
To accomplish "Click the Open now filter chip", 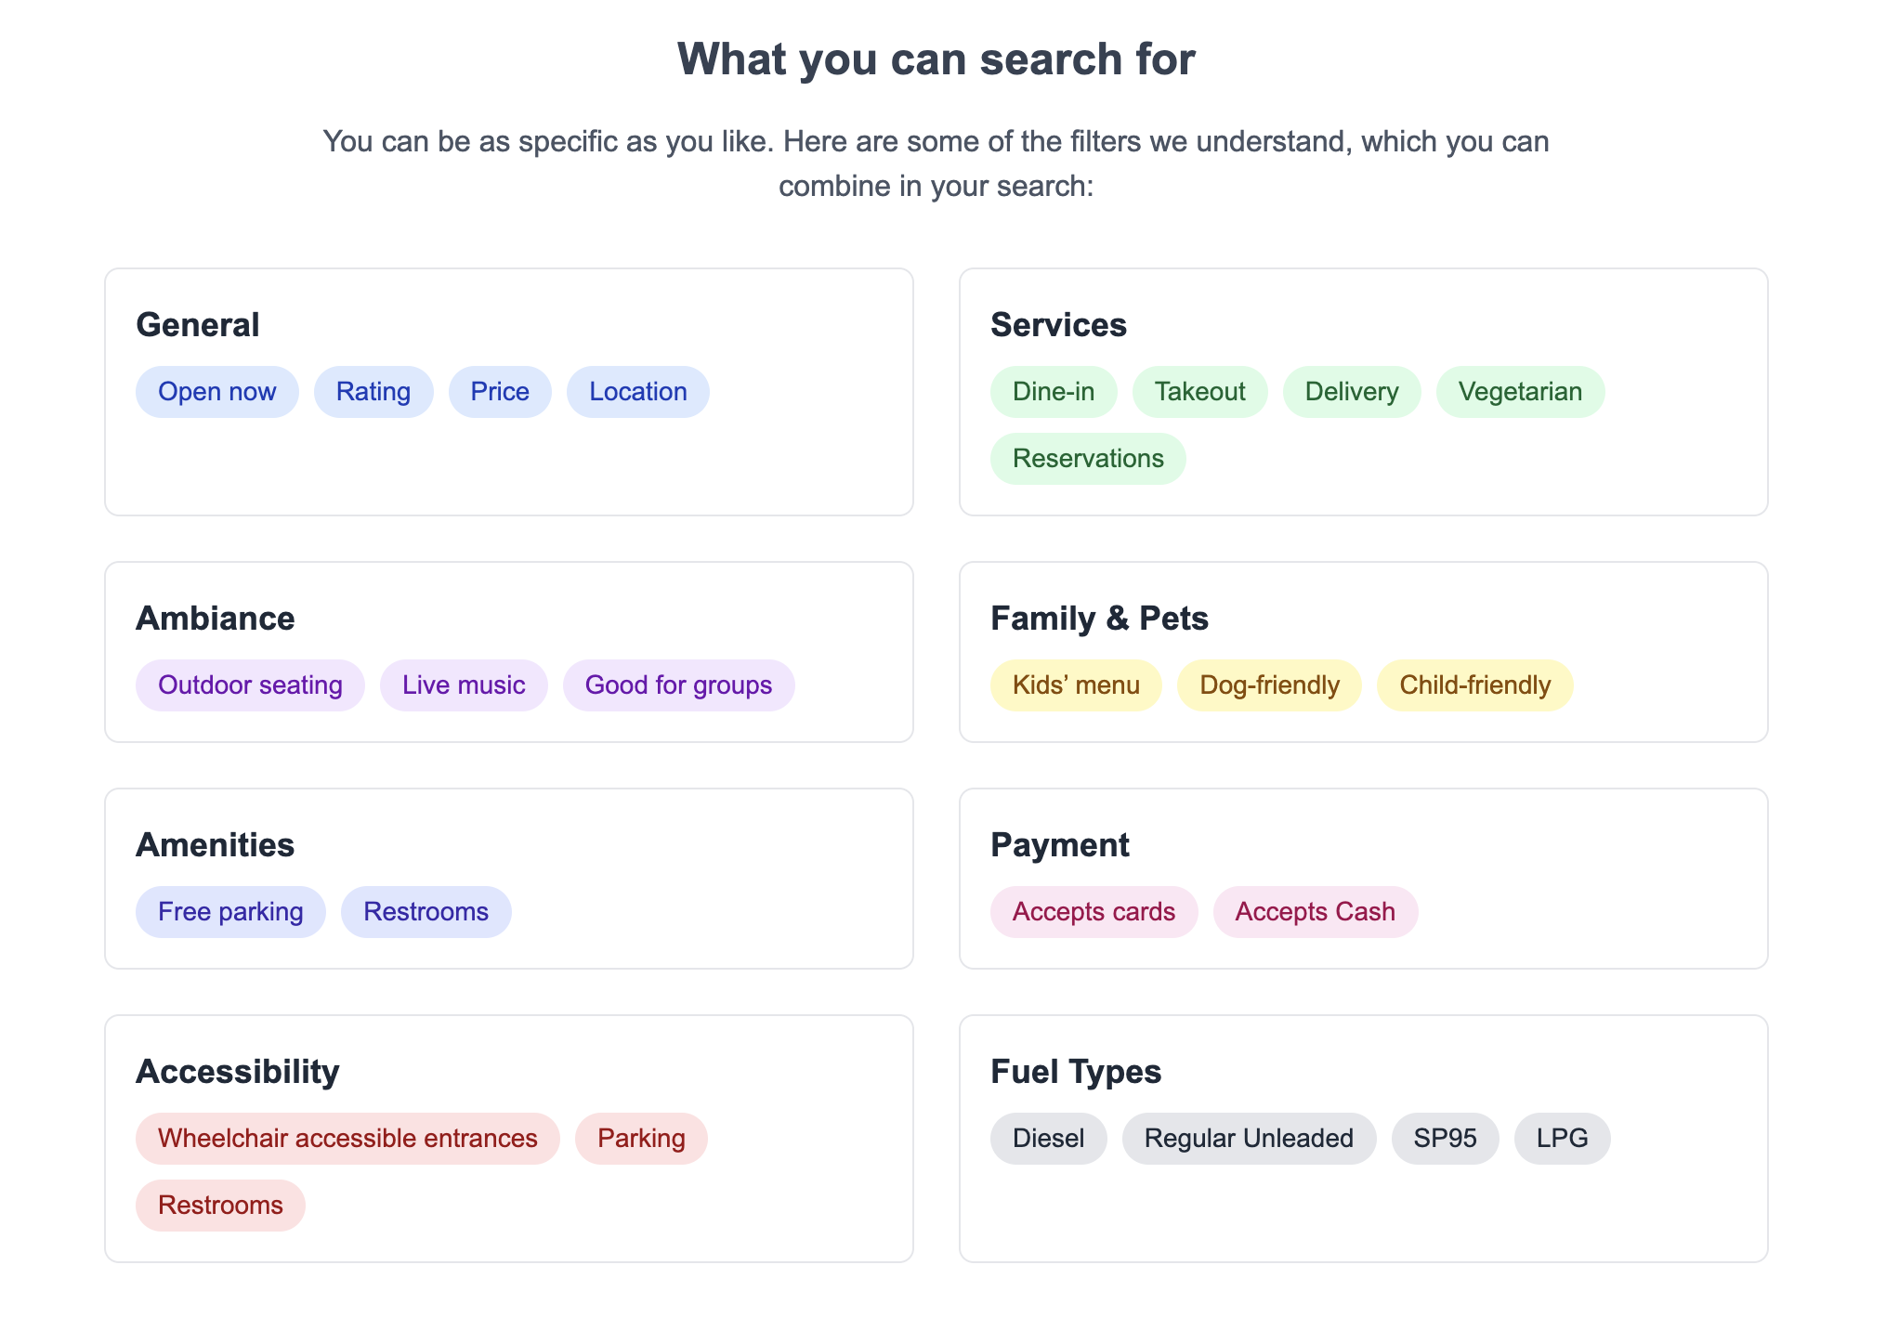I will click(x=216, y=392).
